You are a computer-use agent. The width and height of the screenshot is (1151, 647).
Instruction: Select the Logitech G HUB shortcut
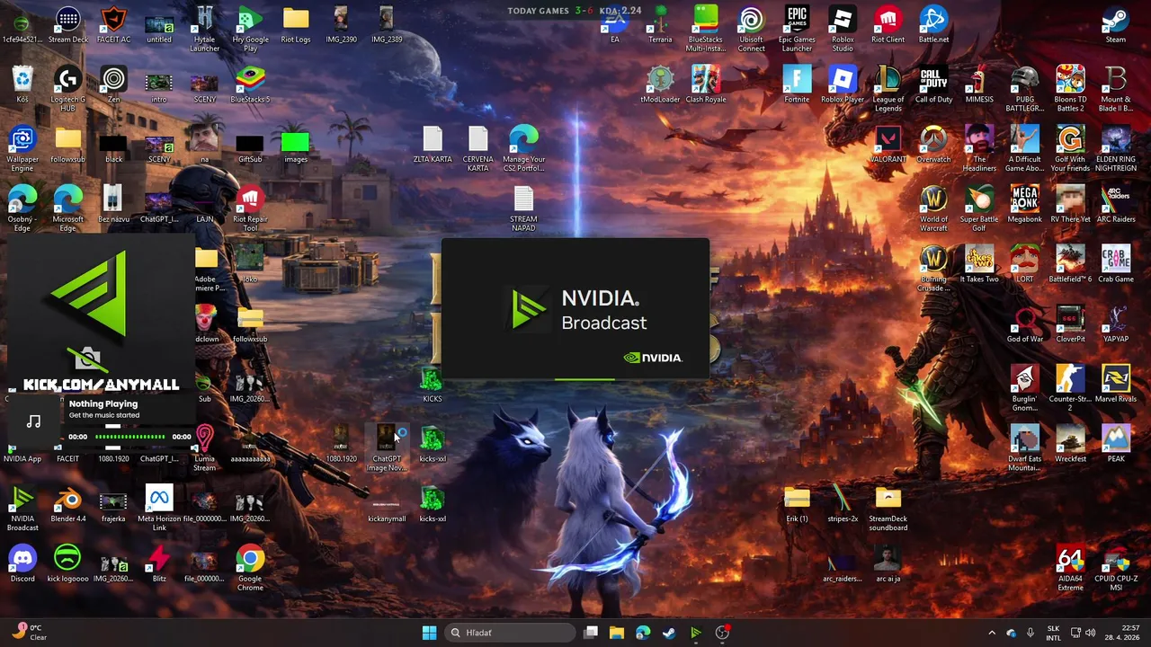[68, 89]
